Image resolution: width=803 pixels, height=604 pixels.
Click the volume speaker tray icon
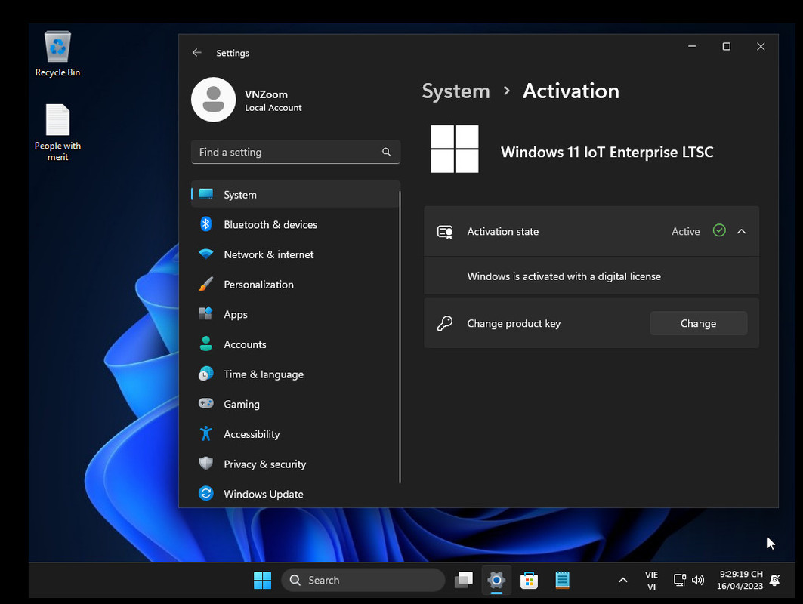point(697,580)
